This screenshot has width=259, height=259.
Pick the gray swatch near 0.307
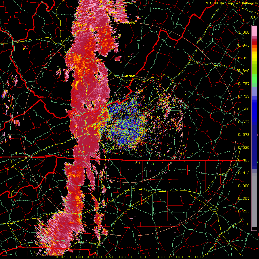point(254,200)
